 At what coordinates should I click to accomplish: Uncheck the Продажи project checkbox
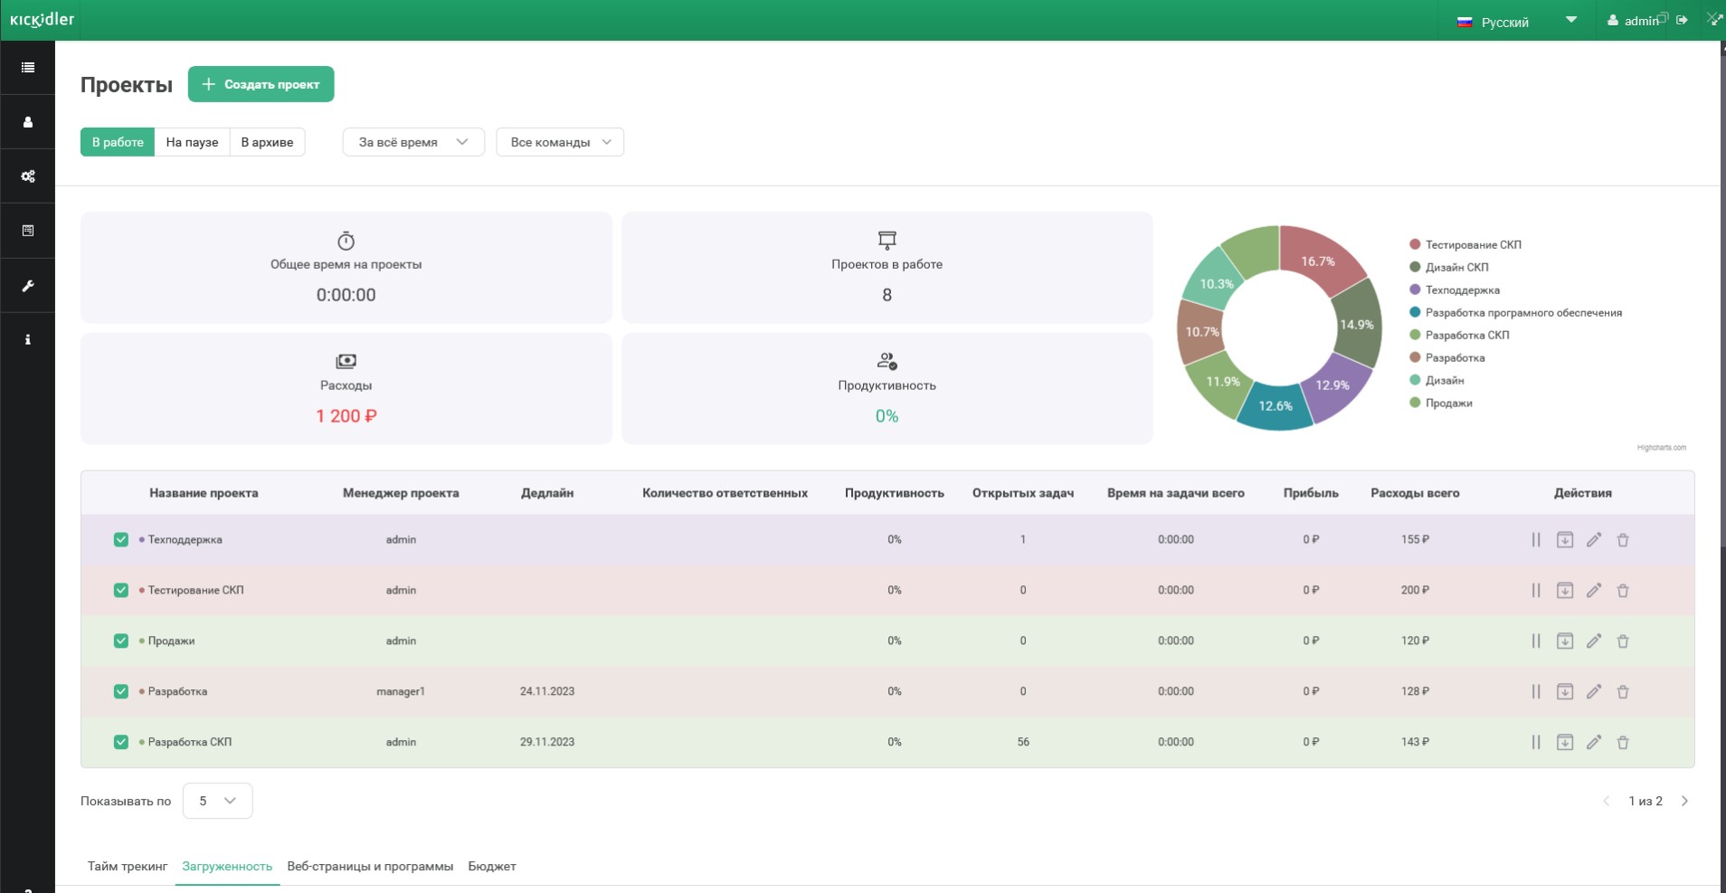(x=120, y=641)
